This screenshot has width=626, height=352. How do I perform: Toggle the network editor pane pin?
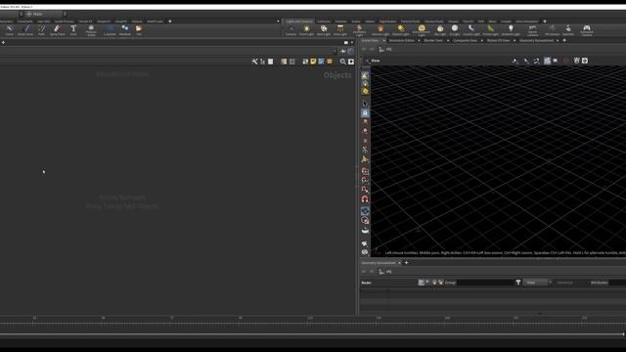tap(343, 51)
